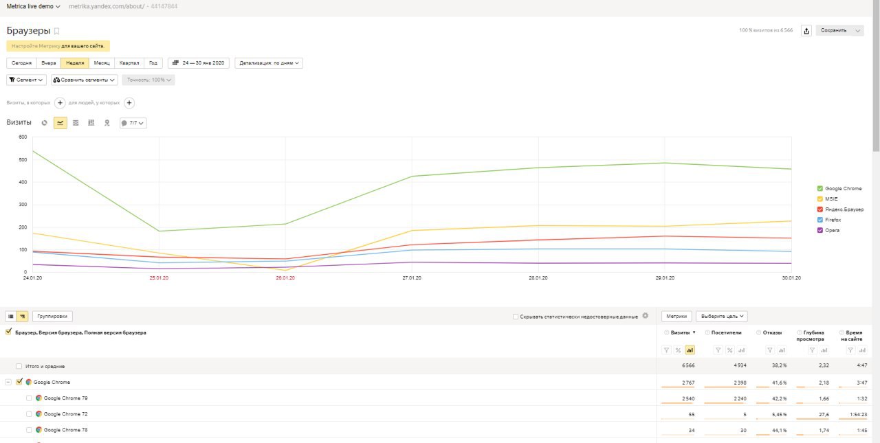Show Посетители as percentages
The width and height of the screenshot is (880, 443).
pos(729,350)
